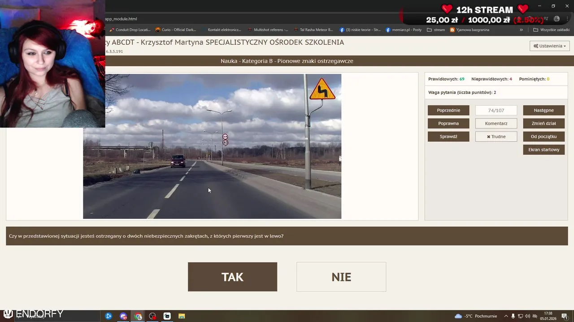Answer NIE to the question

click(x=341, y=277)
